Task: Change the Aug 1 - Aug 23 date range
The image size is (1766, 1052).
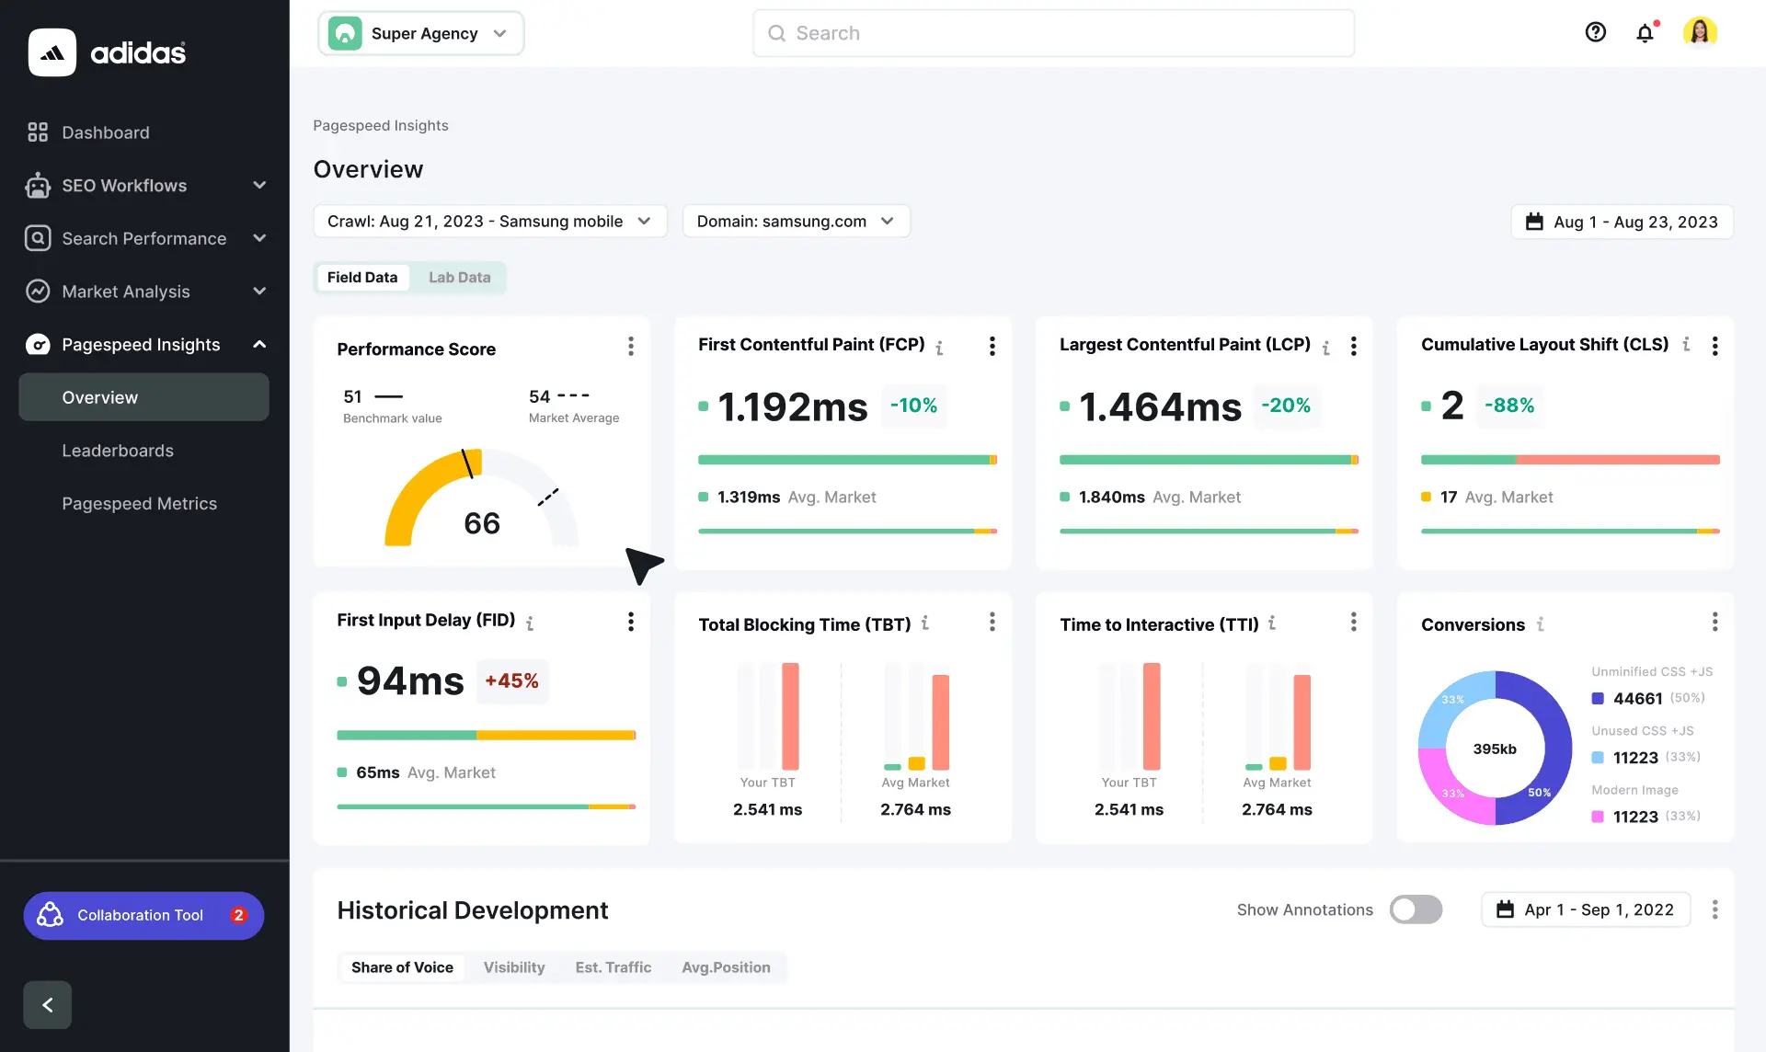Action: click(1621, 222)
